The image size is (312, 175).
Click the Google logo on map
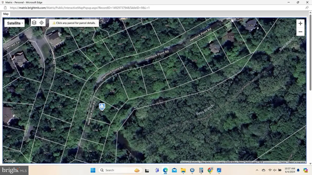pos(10,161)
